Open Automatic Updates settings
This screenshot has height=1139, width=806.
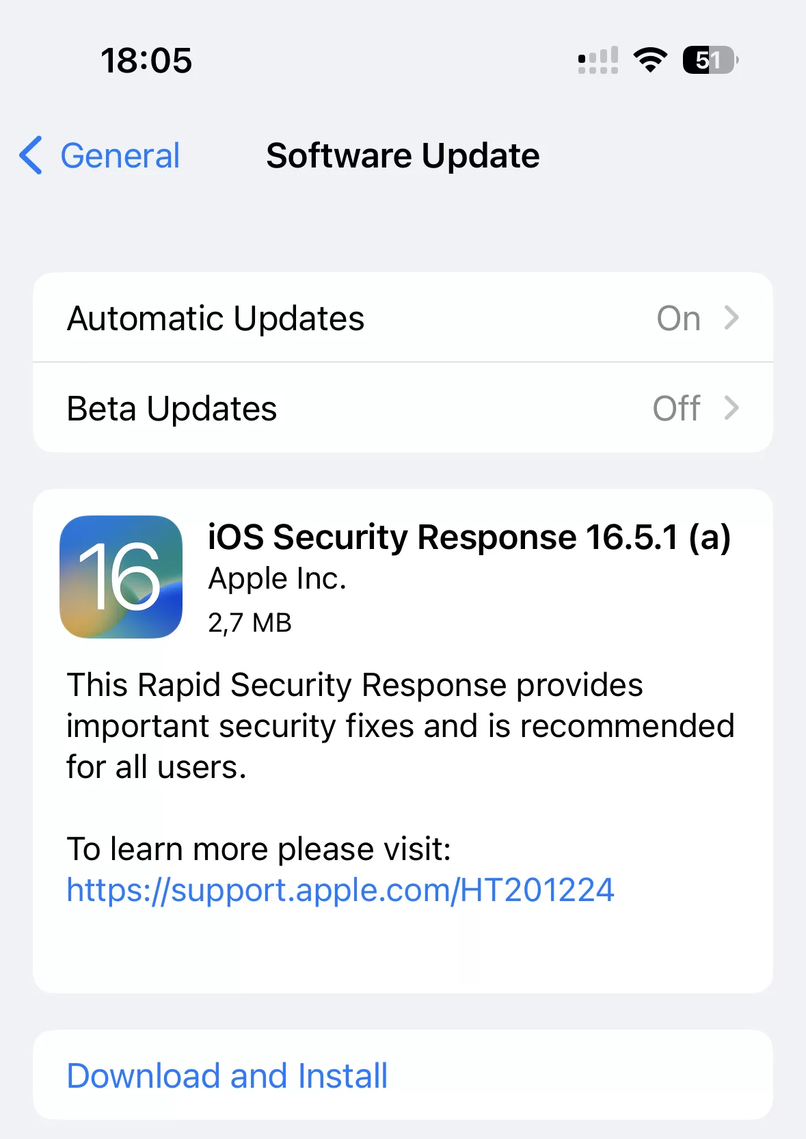coord(273,317)
